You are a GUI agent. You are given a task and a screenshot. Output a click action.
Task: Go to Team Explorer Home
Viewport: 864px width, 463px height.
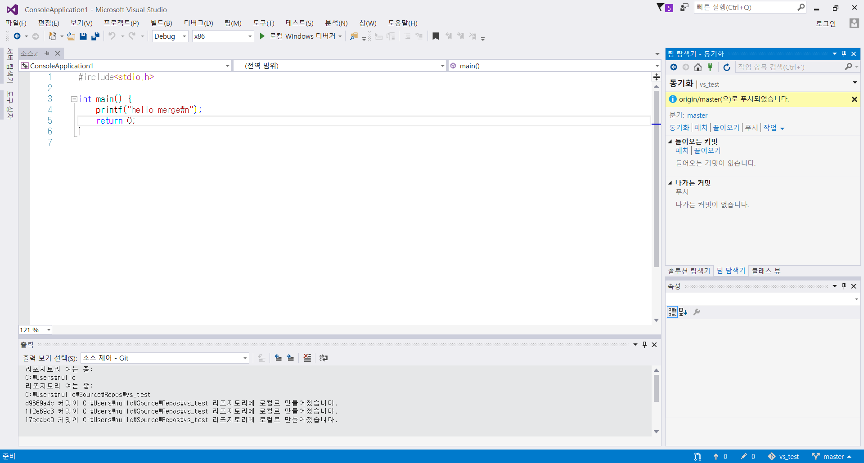pos(698,67)
